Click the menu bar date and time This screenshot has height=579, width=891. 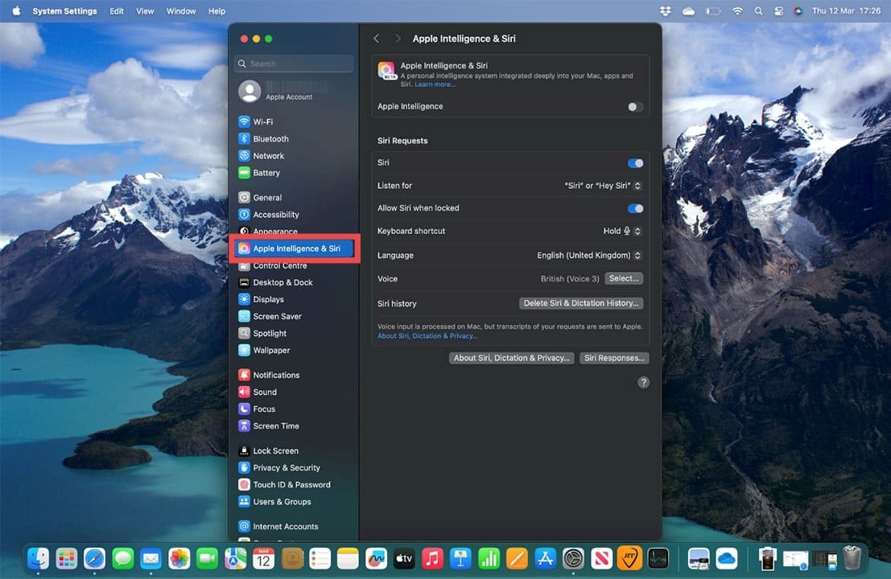point(846,10)
